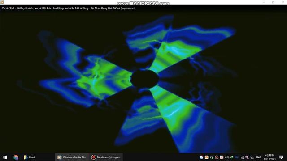Open the network signal tray icon
This screenshot has width=287, height=161.
click(x=242, y=157)
